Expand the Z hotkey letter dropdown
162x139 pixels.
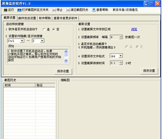(x=42, y=41)
